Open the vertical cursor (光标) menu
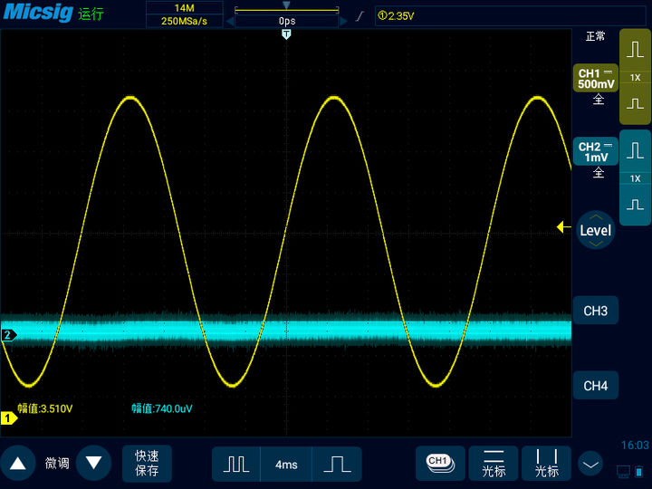652x489 pixels. point(546,464)
